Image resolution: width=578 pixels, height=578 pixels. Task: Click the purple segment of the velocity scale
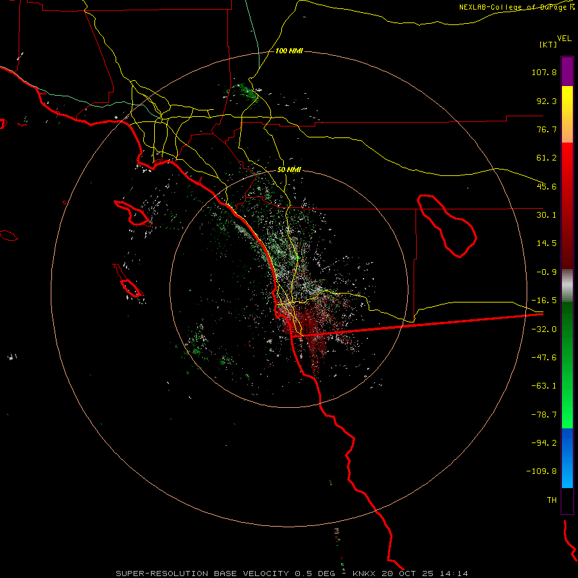click(x=567, y=71)
